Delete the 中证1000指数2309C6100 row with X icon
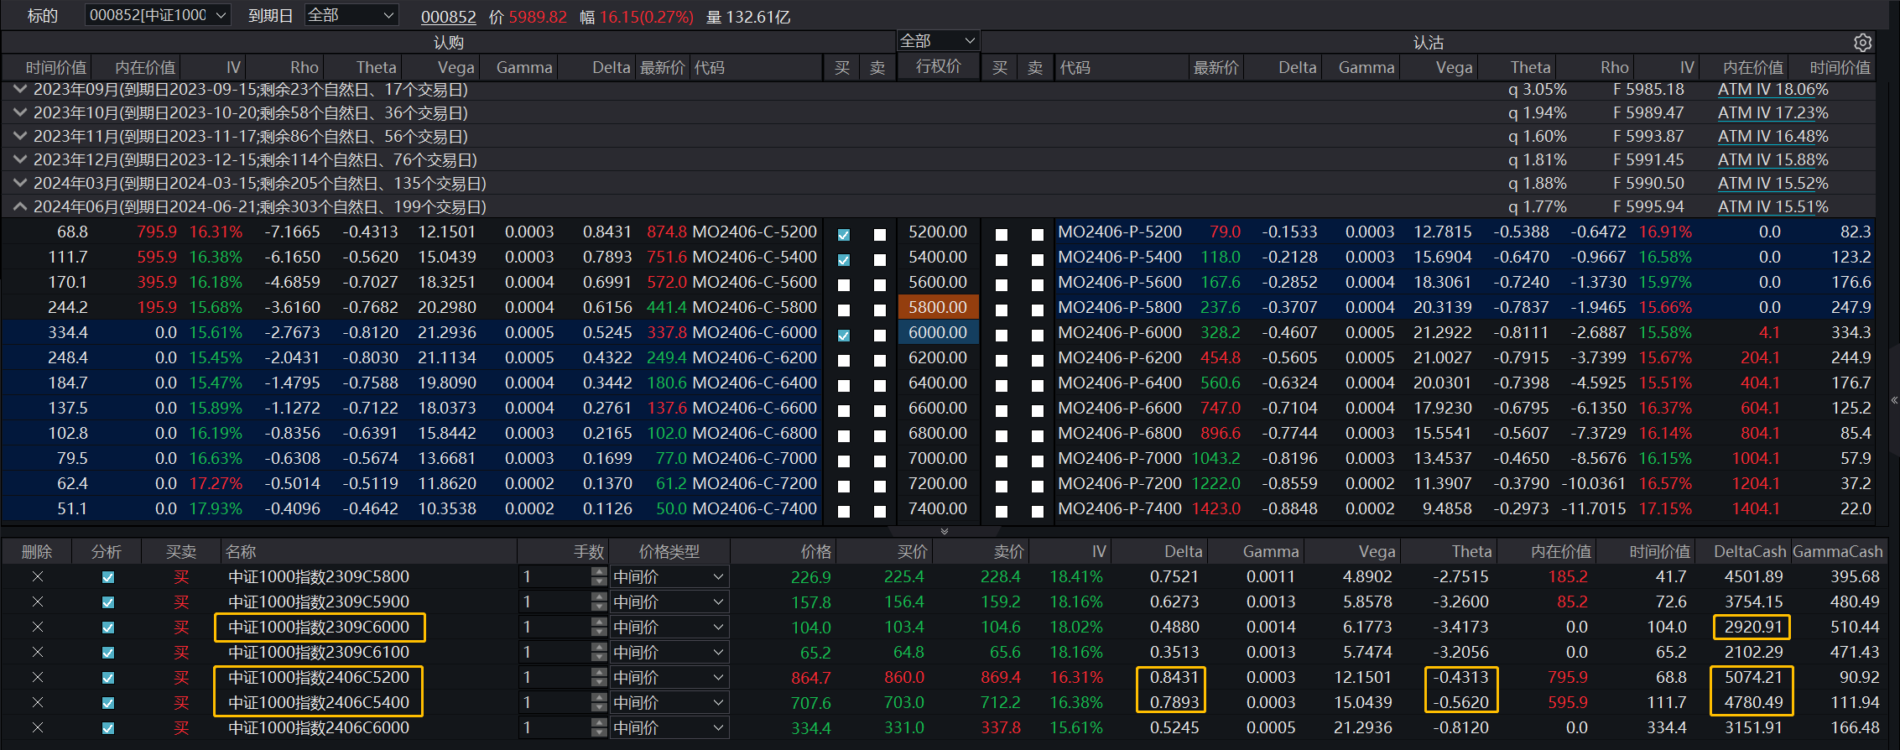The image size is (1900, 750). coord(37,653)
